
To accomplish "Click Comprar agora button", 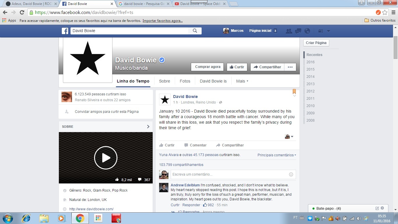I will pos(207,67).
